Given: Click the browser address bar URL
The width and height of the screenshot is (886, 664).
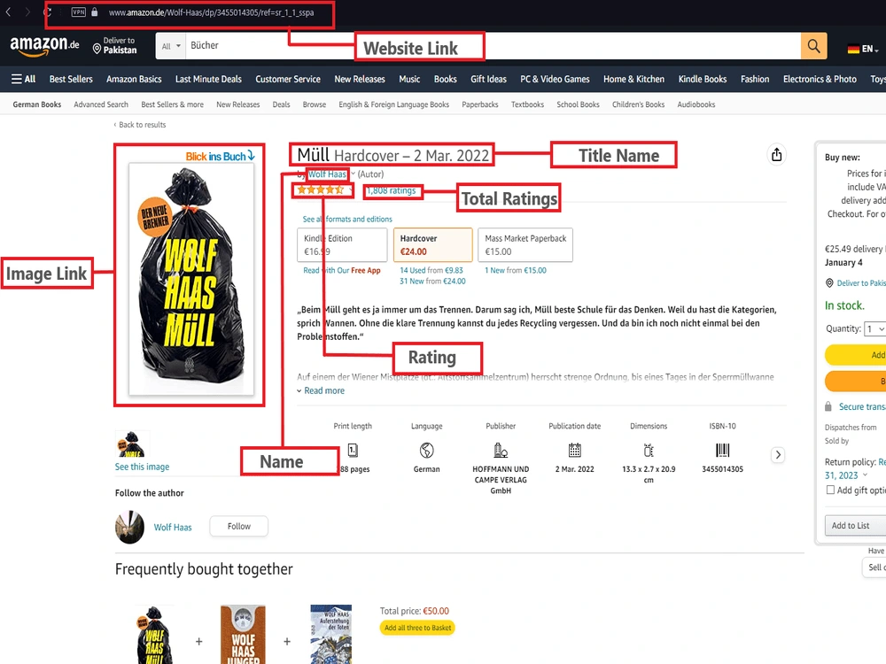Looking at the screenshot, I should click(211, 12).
